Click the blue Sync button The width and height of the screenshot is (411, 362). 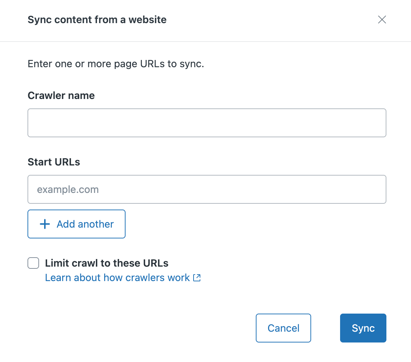[363, 328]
